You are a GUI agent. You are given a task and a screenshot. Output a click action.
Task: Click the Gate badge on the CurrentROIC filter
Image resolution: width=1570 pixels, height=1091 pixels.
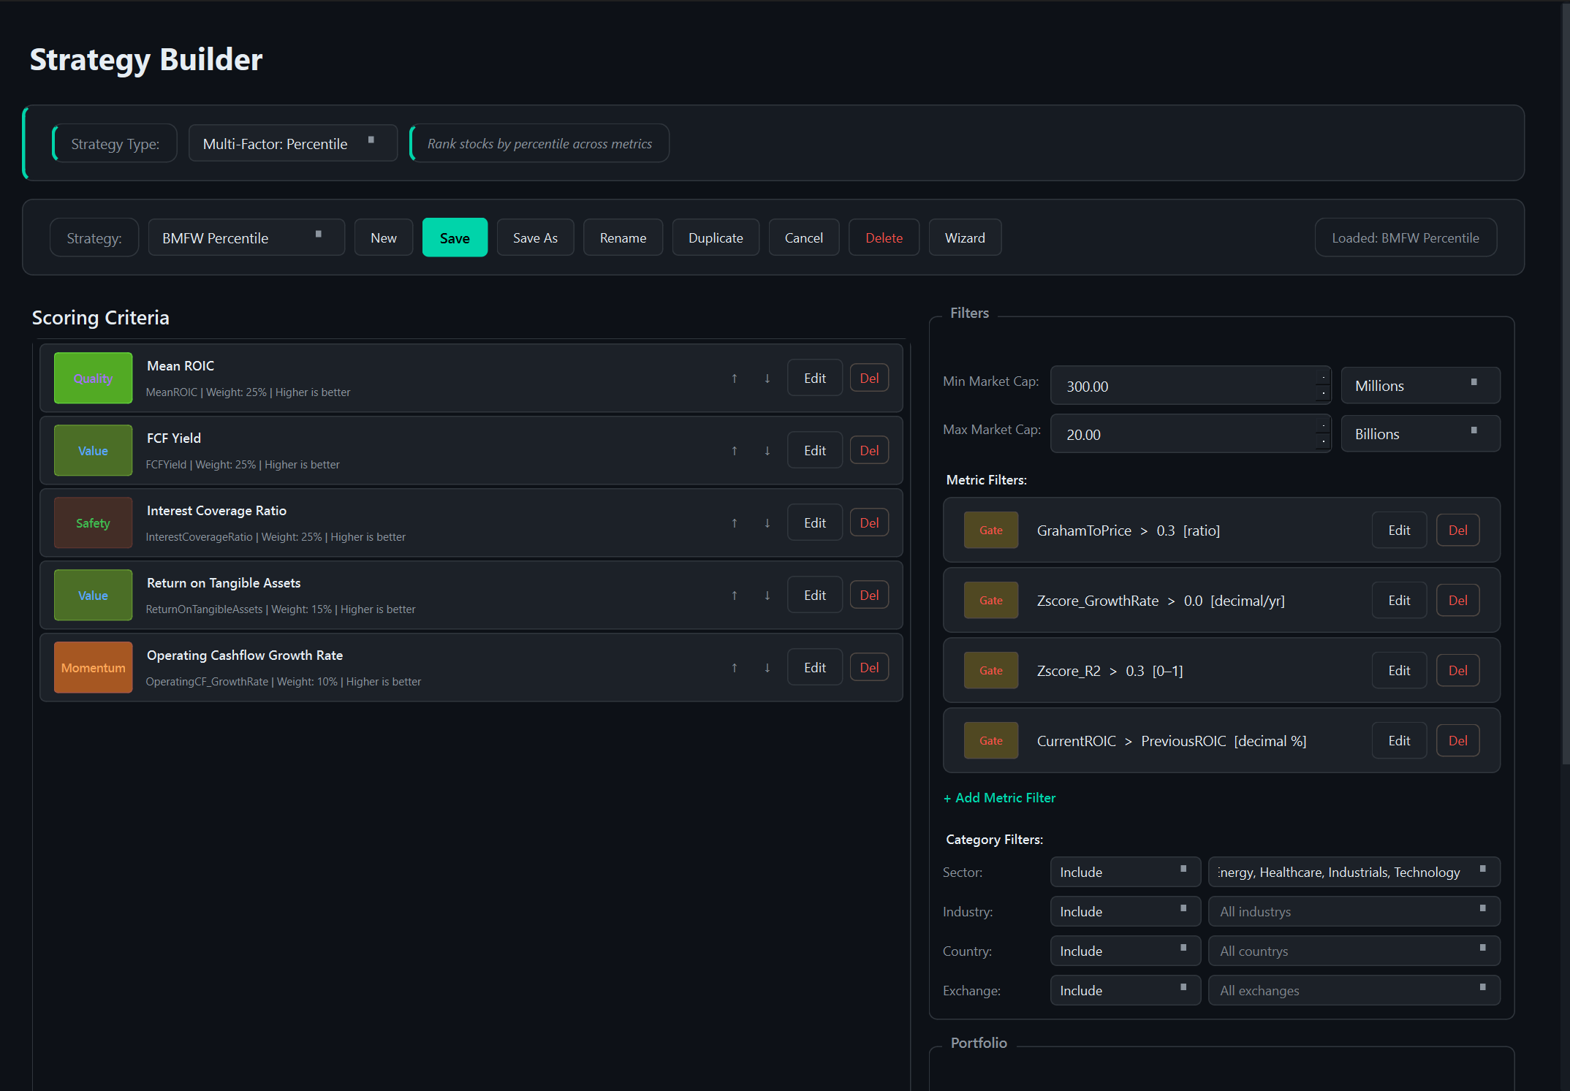coord(990,740)
